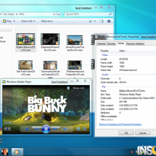Open the address bar history dropdown

pos(54,14)
